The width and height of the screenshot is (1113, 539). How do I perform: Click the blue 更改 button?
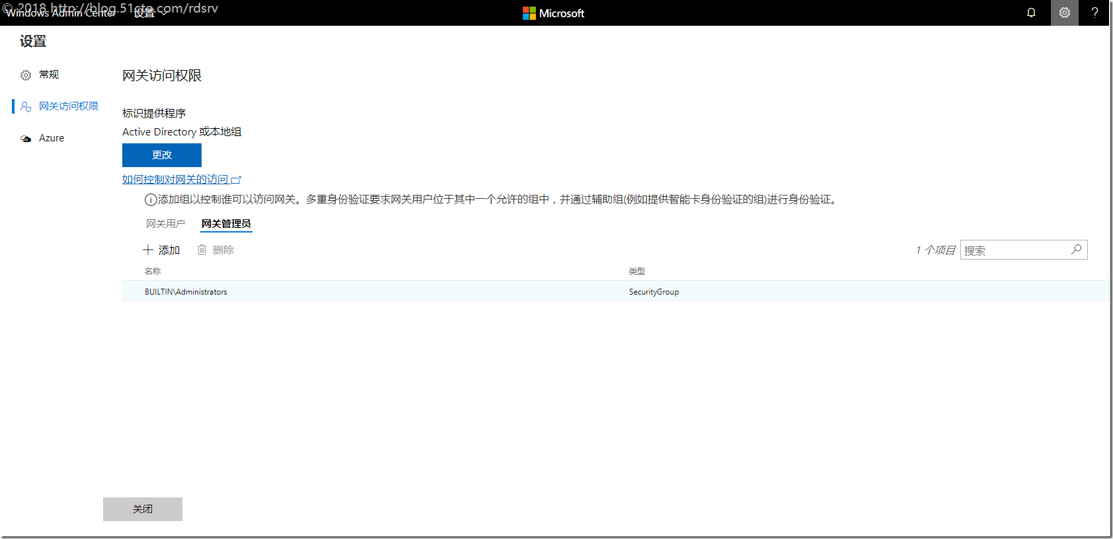click(x=162, y=155)
